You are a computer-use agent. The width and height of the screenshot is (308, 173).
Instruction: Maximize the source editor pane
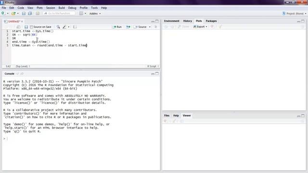point(157,21)
